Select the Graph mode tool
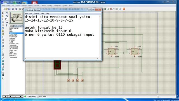 tap(3, 40)
